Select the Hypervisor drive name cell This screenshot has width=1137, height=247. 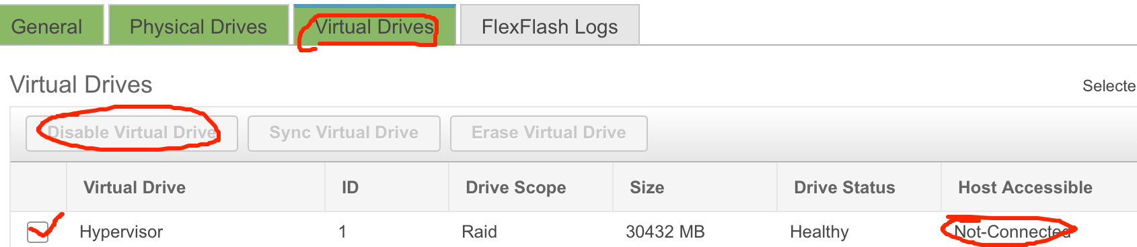(121, 232)
